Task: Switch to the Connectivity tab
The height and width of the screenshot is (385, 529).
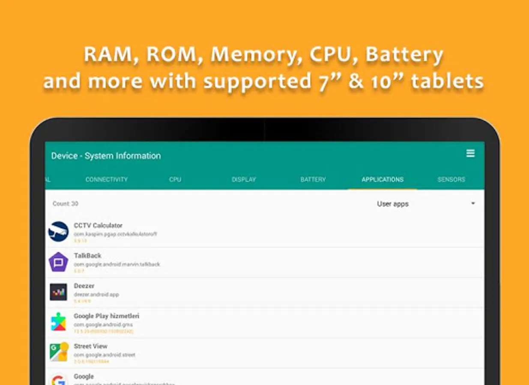Action: pos(107,179)
